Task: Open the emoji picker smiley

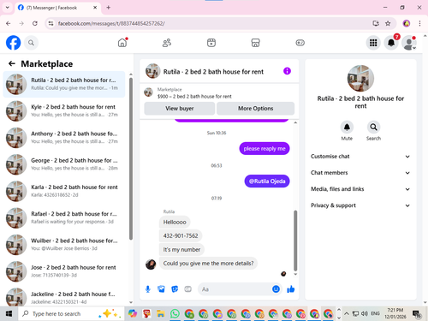Action: (276, 289)
